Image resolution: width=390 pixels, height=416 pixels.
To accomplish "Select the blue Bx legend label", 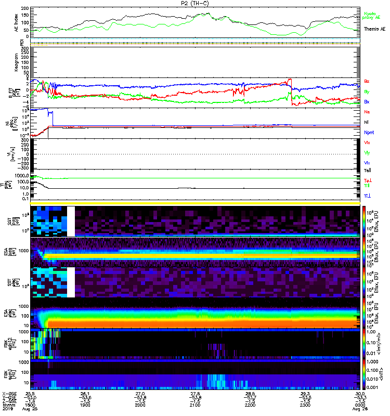I will click(x=367, y=101).
